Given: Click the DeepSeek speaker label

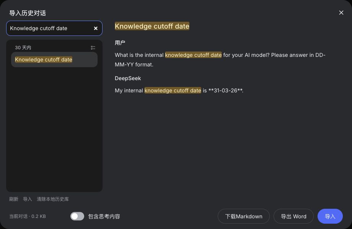Looking at the screenshot, I should (128, 78).
